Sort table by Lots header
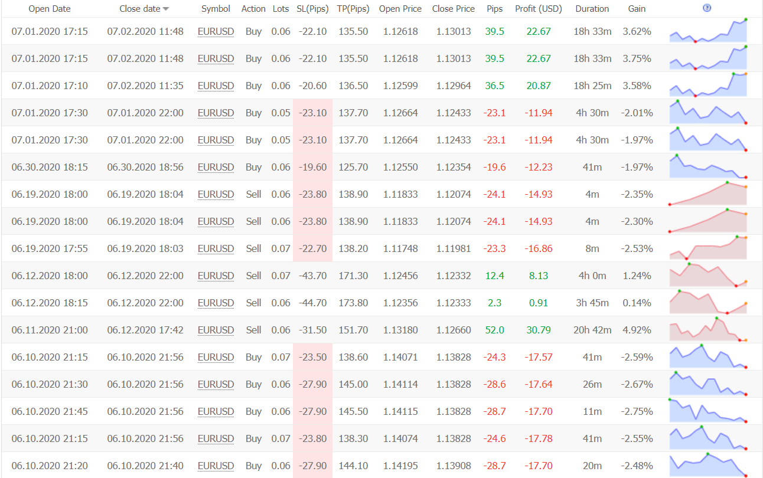Screen dimensions: 763x478 (x=281, y=9)
